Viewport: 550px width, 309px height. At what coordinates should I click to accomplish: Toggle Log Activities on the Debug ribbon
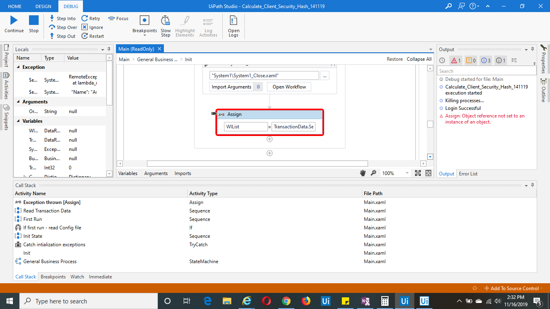(208, 25)
